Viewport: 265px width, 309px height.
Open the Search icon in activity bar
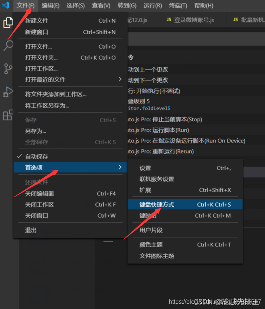(x=8, y=46)
